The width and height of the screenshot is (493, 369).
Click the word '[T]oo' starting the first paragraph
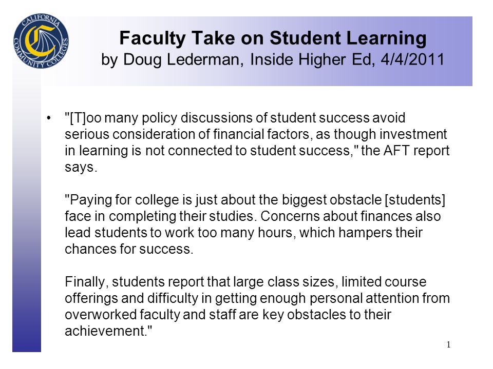(83, 118)
